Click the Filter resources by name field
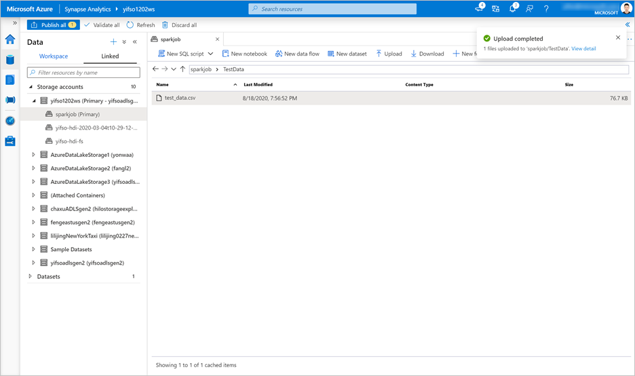 click(x=83, y=72)
